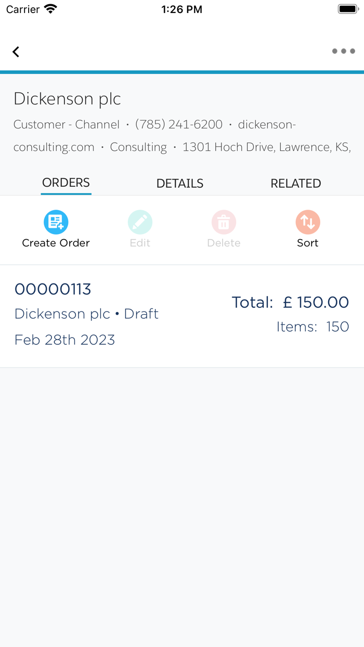
Task: Tap the Draft status label
Action: 140,314
